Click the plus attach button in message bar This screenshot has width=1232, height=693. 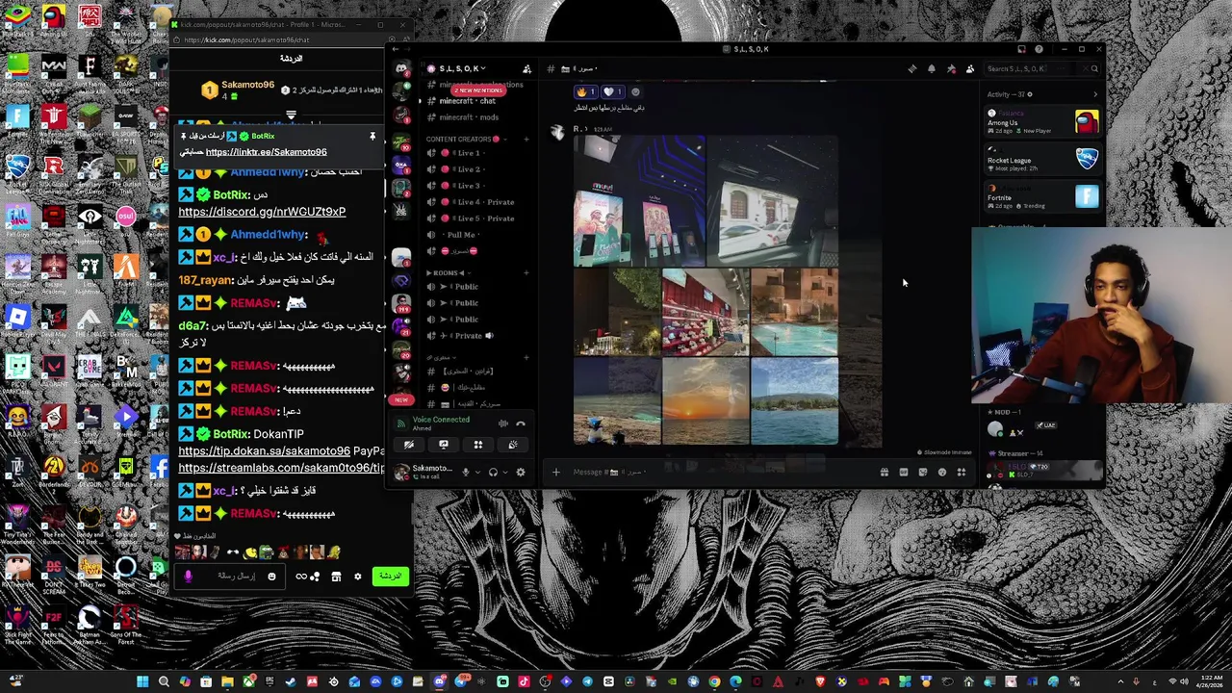[555, 472]
